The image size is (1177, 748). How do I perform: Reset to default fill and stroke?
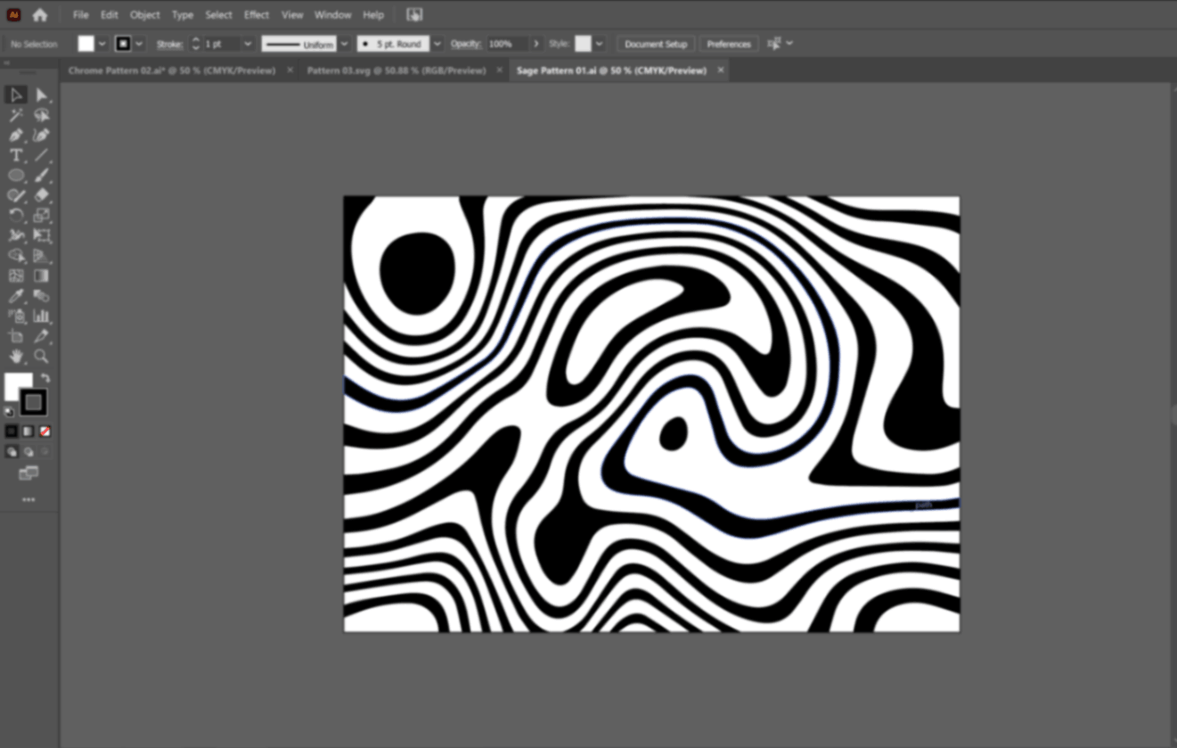tap(10, 412)
